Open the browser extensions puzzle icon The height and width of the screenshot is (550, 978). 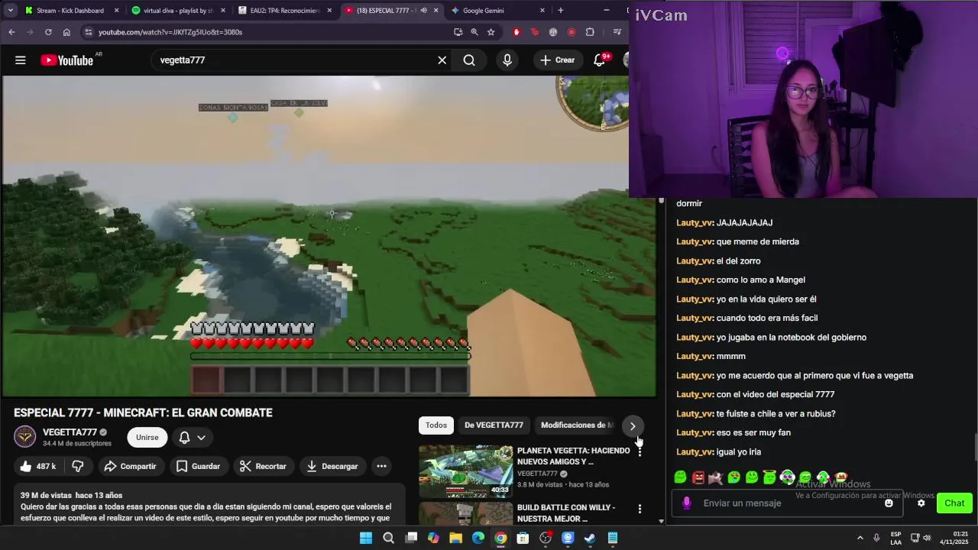tap(590, 32)
